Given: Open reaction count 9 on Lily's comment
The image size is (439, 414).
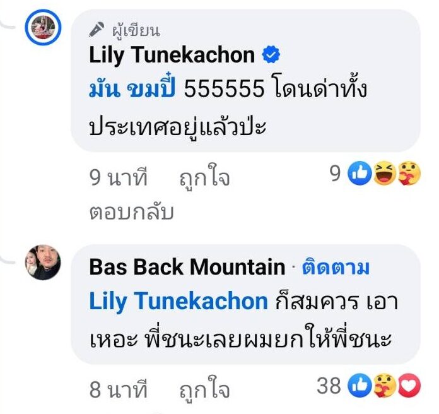Looking at the screenshot, I should pos(336,173).
